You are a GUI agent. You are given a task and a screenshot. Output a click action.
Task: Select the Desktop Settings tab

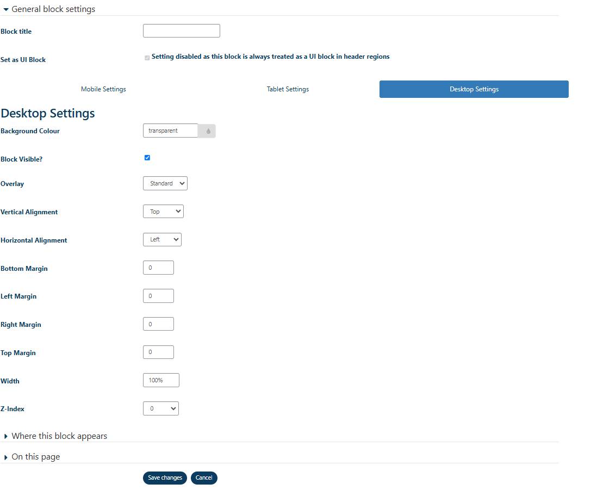click(x=474, y=89)
